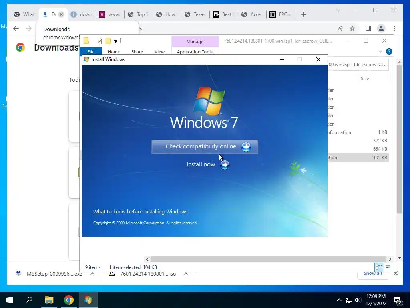Click the arrow icon on Check compatibility online

[x=246, y=147]
